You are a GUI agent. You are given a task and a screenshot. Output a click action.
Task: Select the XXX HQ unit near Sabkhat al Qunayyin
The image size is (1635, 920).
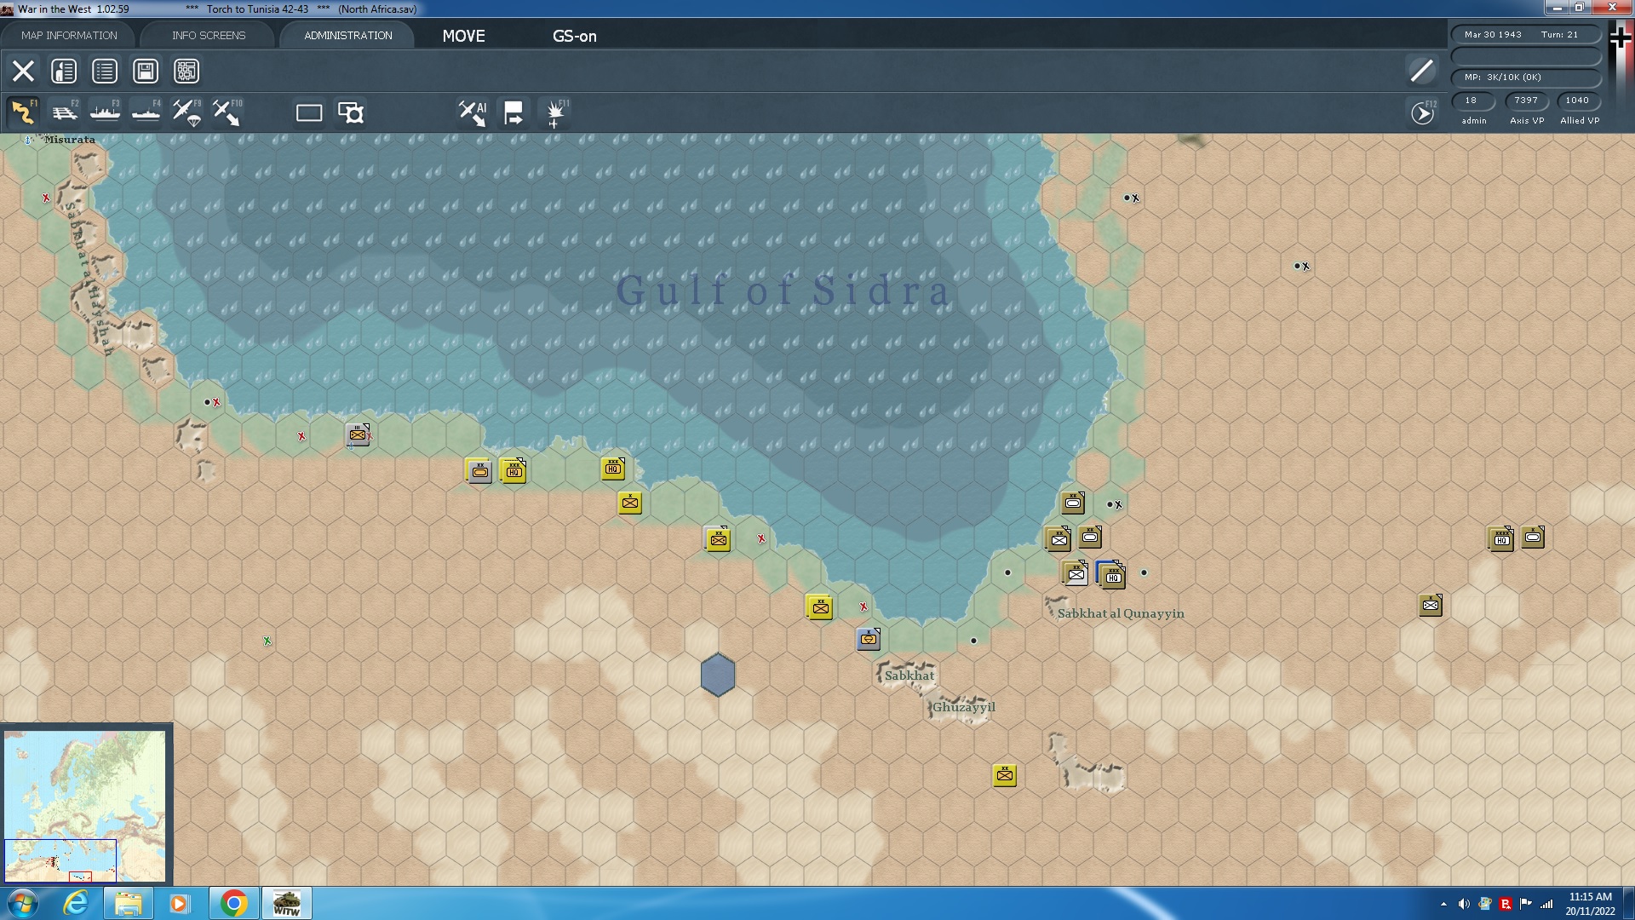pyautogui.click(x=1112, y=576)
